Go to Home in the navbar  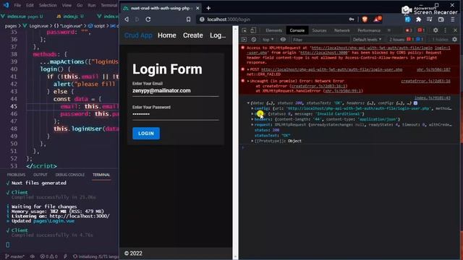[x=167, y=35]
